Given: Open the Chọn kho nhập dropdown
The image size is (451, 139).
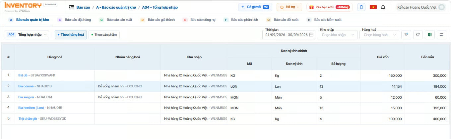Looking at the screenshot, I should (337, 35).
